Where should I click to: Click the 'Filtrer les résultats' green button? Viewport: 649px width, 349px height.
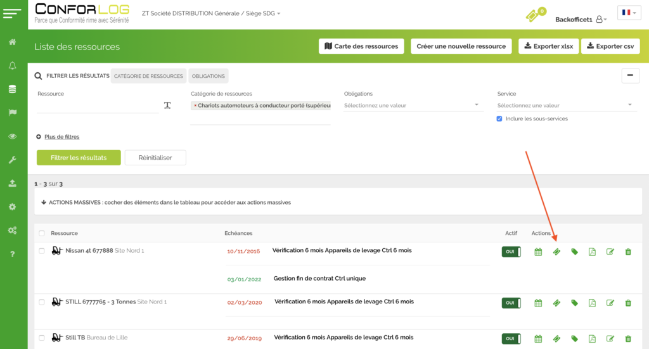coord(79,158)
